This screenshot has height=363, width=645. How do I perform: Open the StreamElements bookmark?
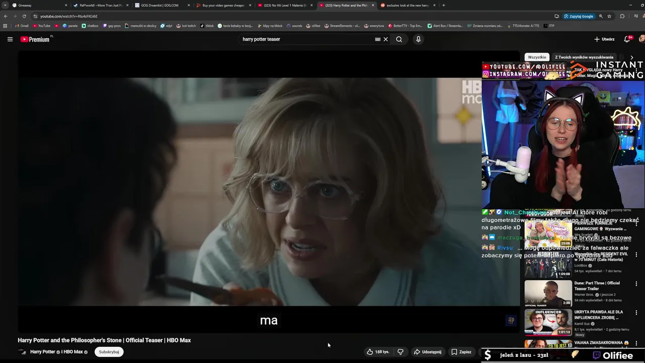coord(342,26)
